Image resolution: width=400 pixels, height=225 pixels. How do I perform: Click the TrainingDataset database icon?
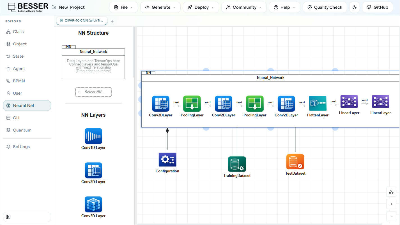click(x=237, y=164)
